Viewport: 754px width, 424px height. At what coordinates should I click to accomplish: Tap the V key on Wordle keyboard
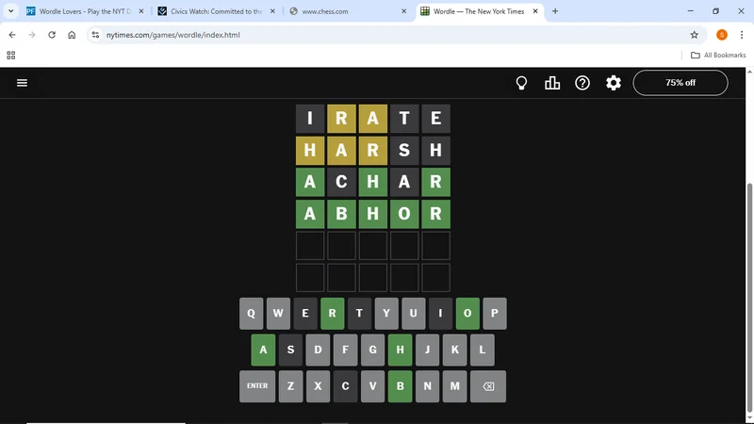[x=372, y=386]
